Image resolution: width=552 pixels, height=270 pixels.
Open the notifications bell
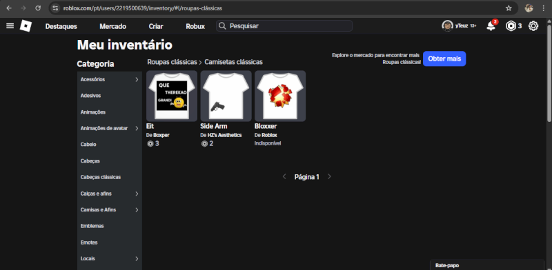tap(491, 26)
